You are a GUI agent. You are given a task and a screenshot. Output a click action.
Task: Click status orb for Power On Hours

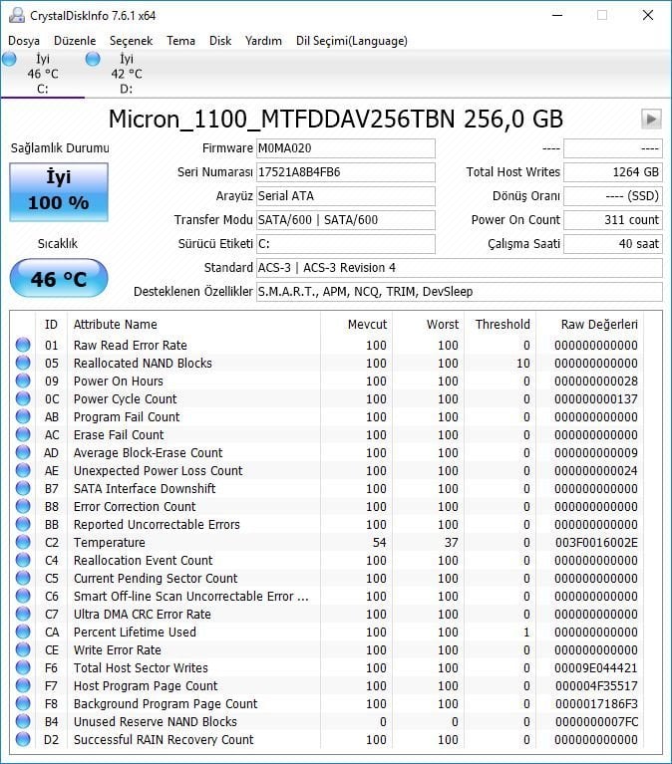[x=23, y=382]
